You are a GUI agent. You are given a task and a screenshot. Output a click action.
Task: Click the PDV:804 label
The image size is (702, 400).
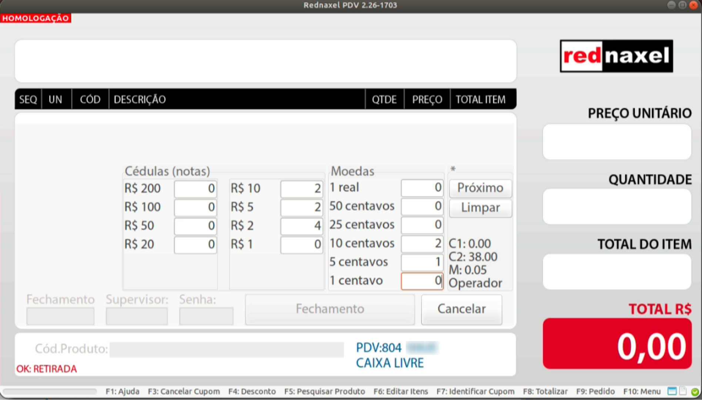pyautogui.click(x=379, y=348)
